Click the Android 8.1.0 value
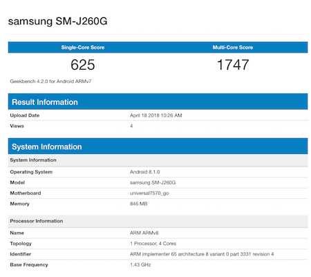 coord(145,172)
